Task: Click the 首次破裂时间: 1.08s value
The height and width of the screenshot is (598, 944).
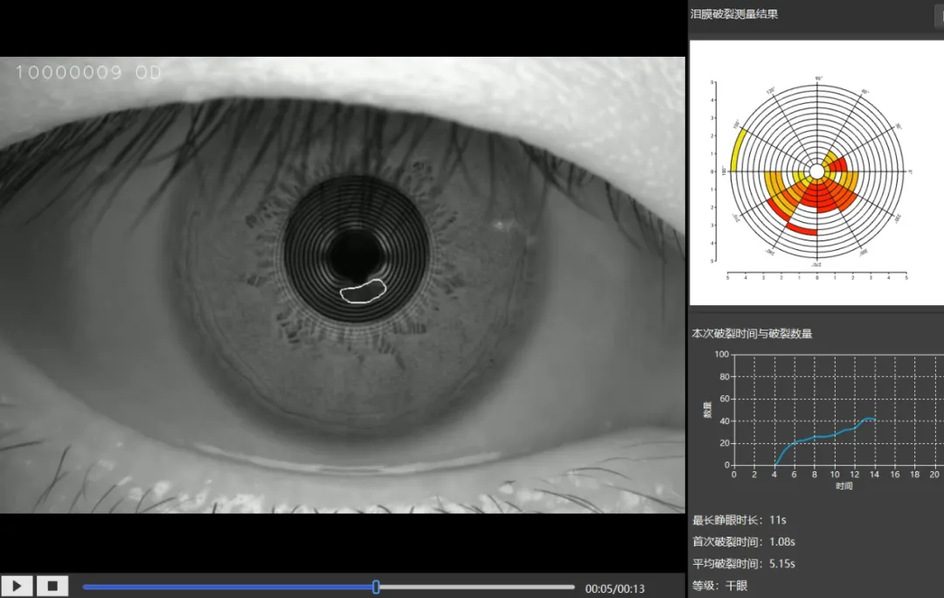Action: tap(744, 542)
